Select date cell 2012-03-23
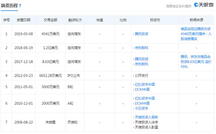The width and height of the screenshot is (216, 134). 24,76
